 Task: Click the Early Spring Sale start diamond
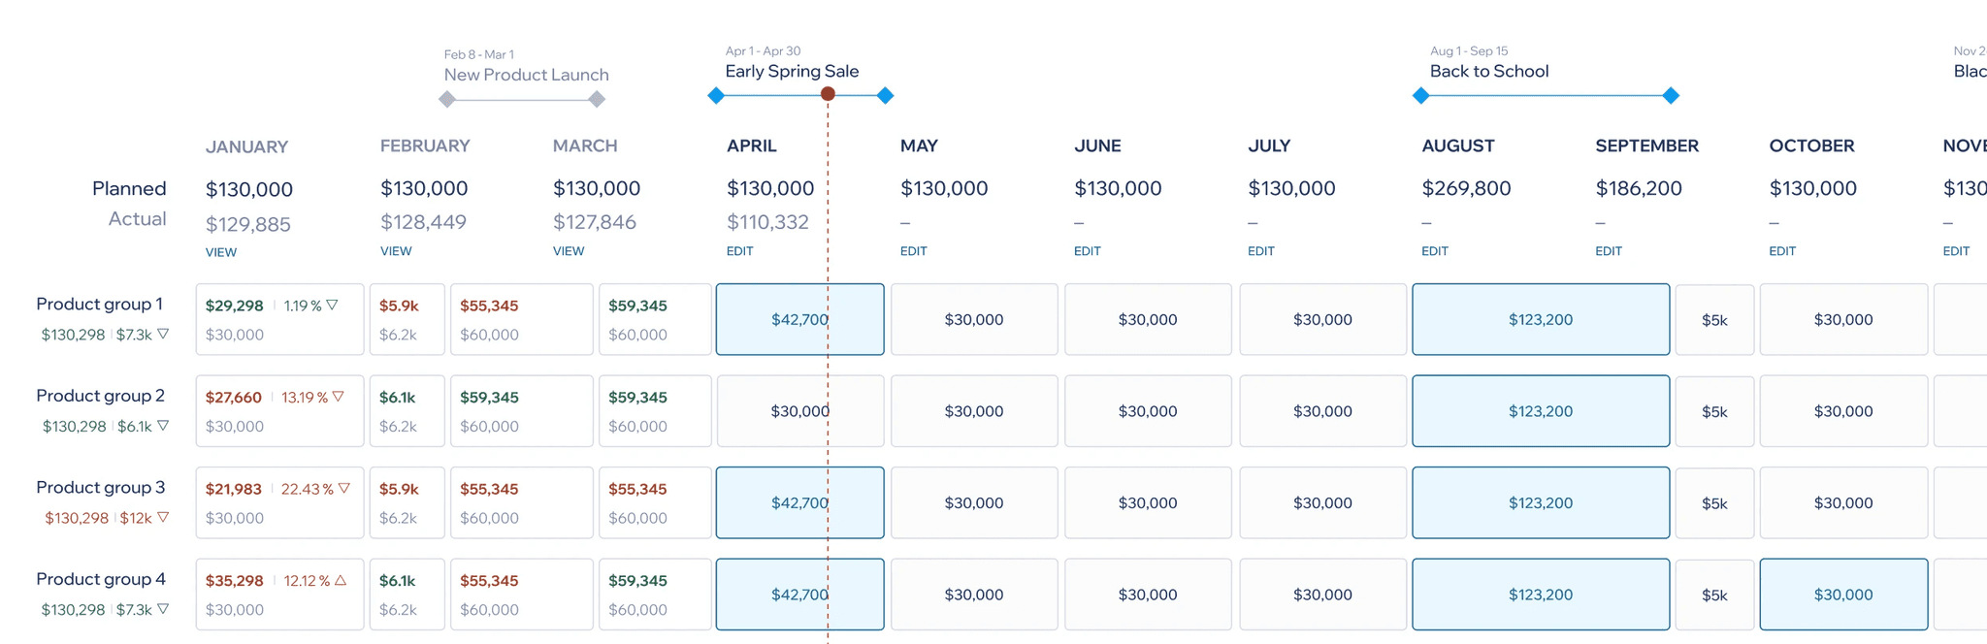[x=716, y=95]
